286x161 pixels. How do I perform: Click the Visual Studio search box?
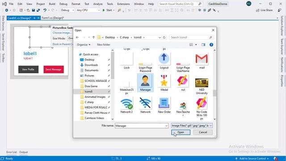[180, 4]
